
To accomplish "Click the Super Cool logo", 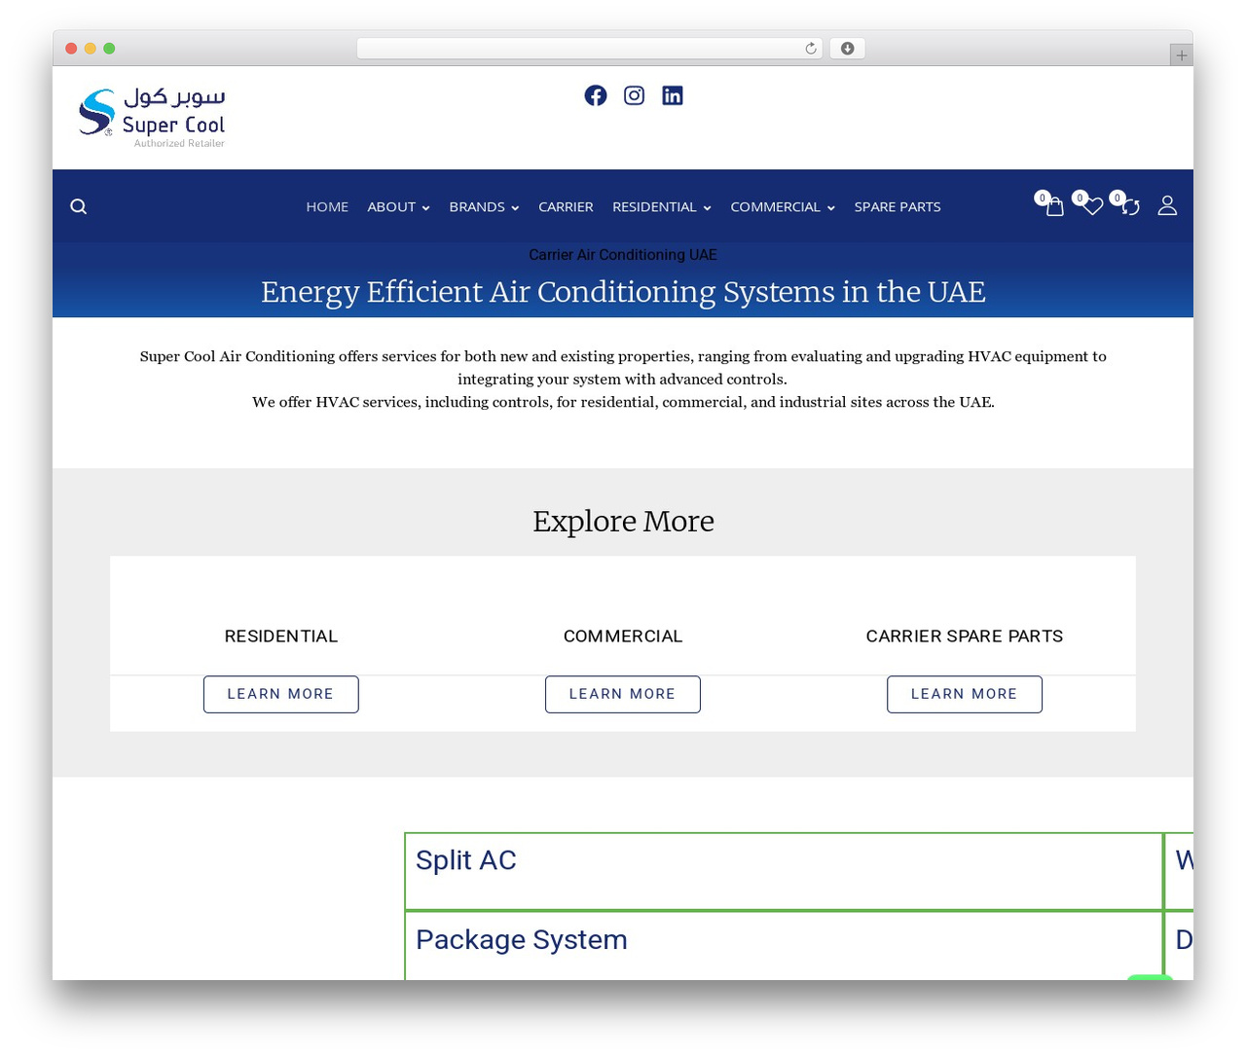I will tap(152, 117).
